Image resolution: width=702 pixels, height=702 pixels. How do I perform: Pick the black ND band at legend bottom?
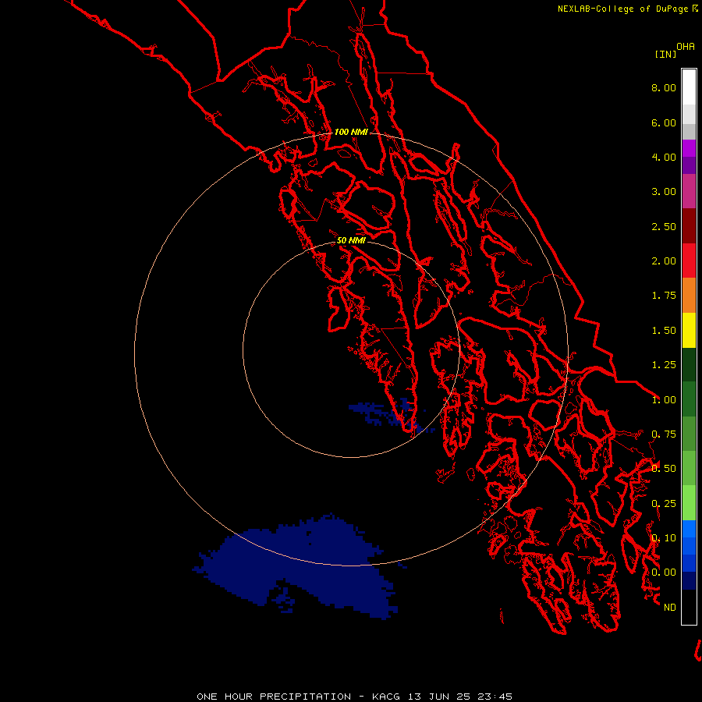[689, 607]
